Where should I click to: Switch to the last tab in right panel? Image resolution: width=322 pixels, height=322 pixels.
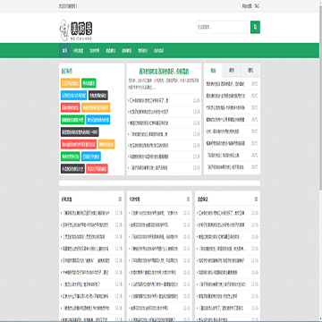[250, 71]
